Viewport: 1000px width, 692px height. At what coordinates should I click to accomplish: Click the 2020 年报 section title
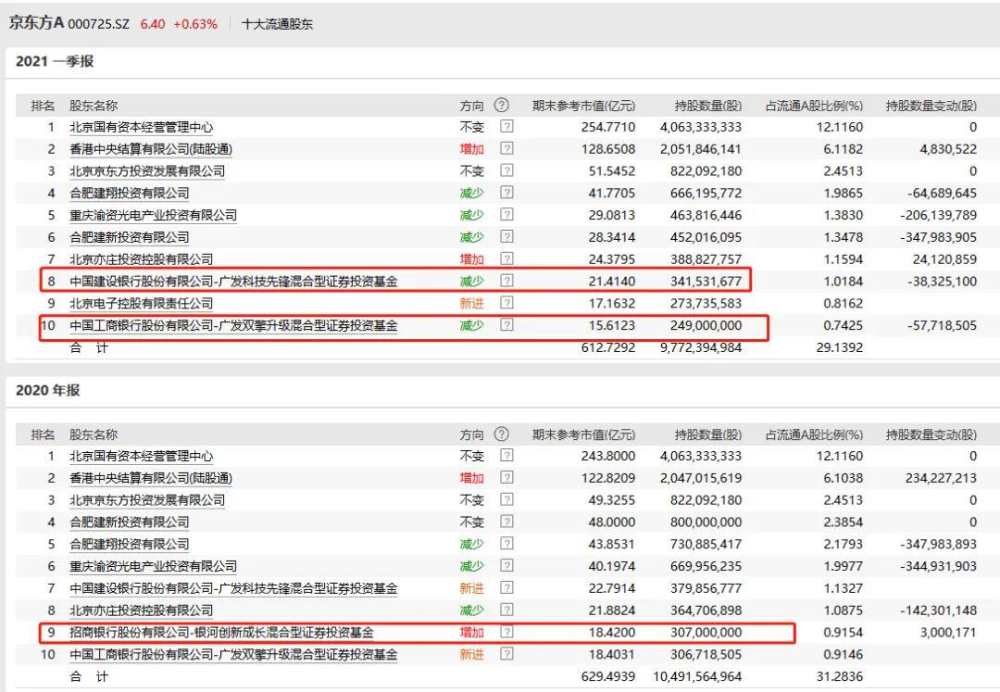tap(48, 390)
